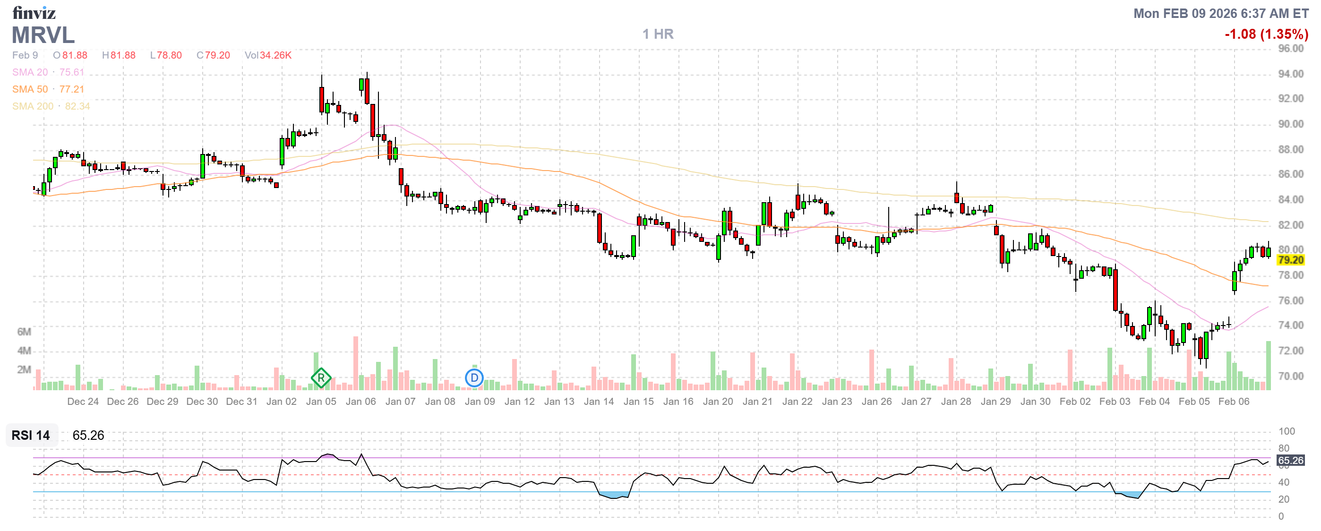Click the 65.26 RSI value tag

(1290, 460)
